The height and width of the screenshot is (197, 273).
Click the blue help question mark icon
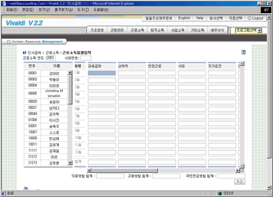coord(244,52)
